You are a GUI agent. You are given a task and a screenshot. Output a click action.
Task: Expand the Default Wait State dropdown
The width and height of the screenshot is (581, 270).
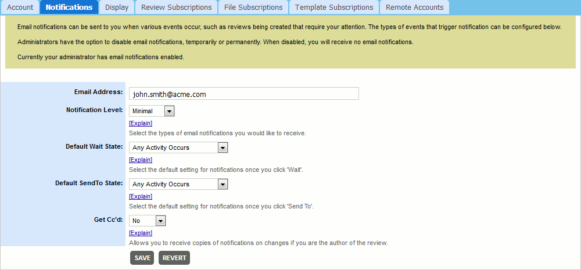pos(178,147)
